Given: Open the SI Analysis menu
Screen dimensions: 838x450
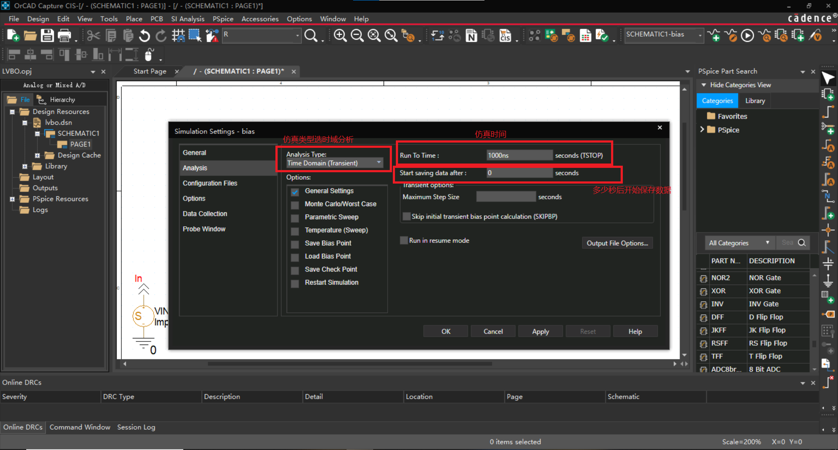Looking at the screenshot, I should 188,19.
